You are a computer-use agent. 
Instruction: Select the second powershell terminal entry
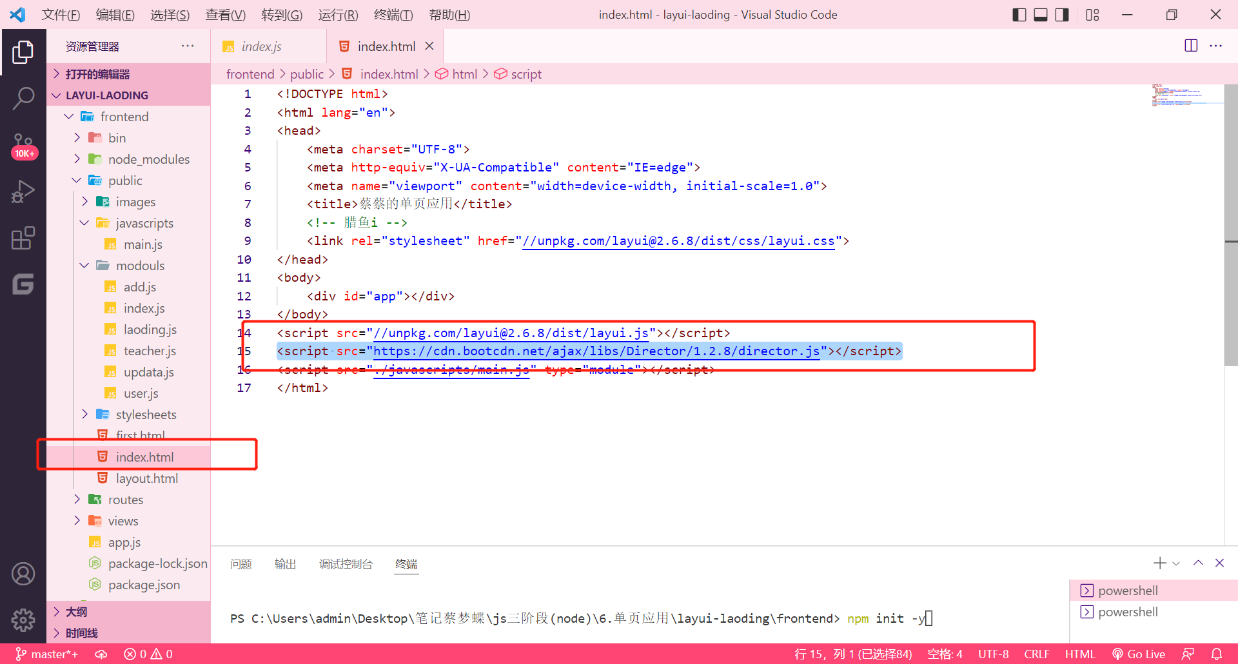(x=1154, y=612)
